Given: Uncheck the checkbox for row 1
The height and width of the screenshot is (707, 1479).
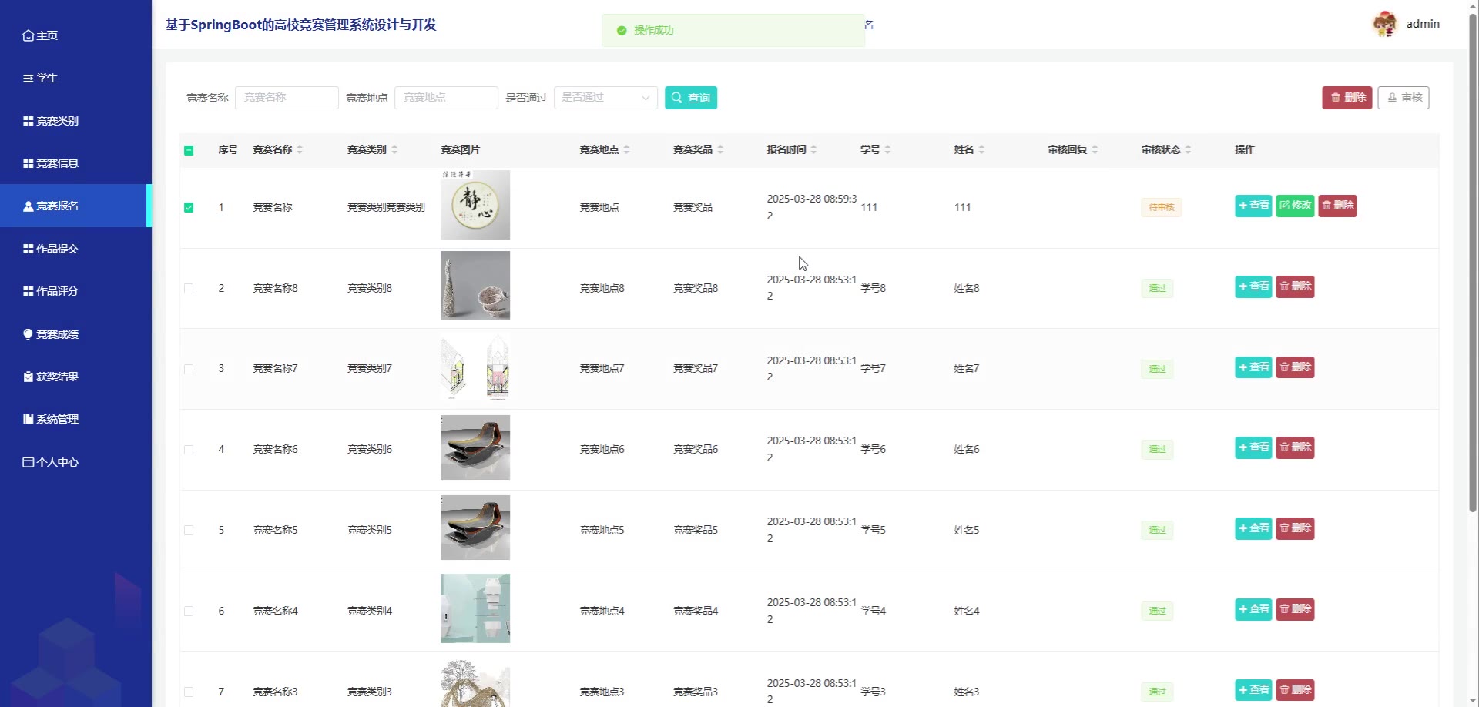Looking at the screenshot, I should coord(189,208).
